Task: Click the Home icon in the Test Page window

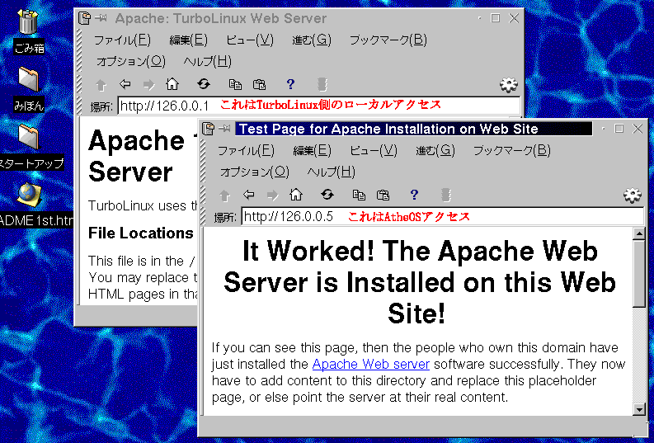Action: pyautogui.click(x=296, y=195)
